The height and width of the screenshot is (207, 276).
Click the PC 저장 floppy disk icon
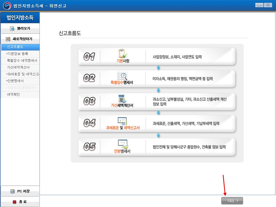[12, 191]
